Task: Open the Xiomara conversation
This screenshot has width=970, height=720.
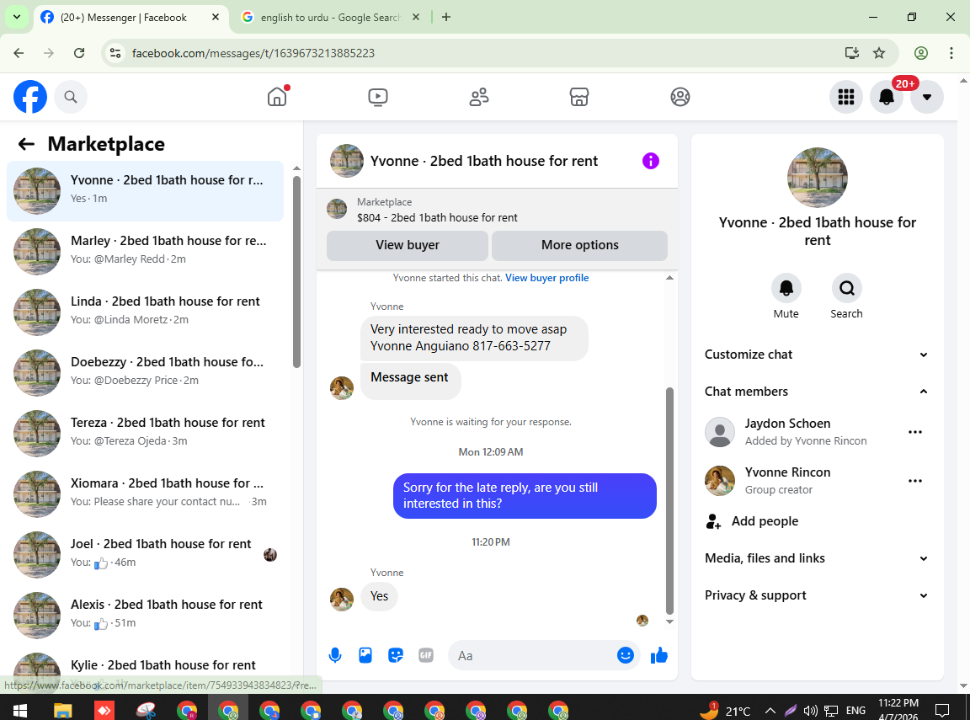Action: 146,494
